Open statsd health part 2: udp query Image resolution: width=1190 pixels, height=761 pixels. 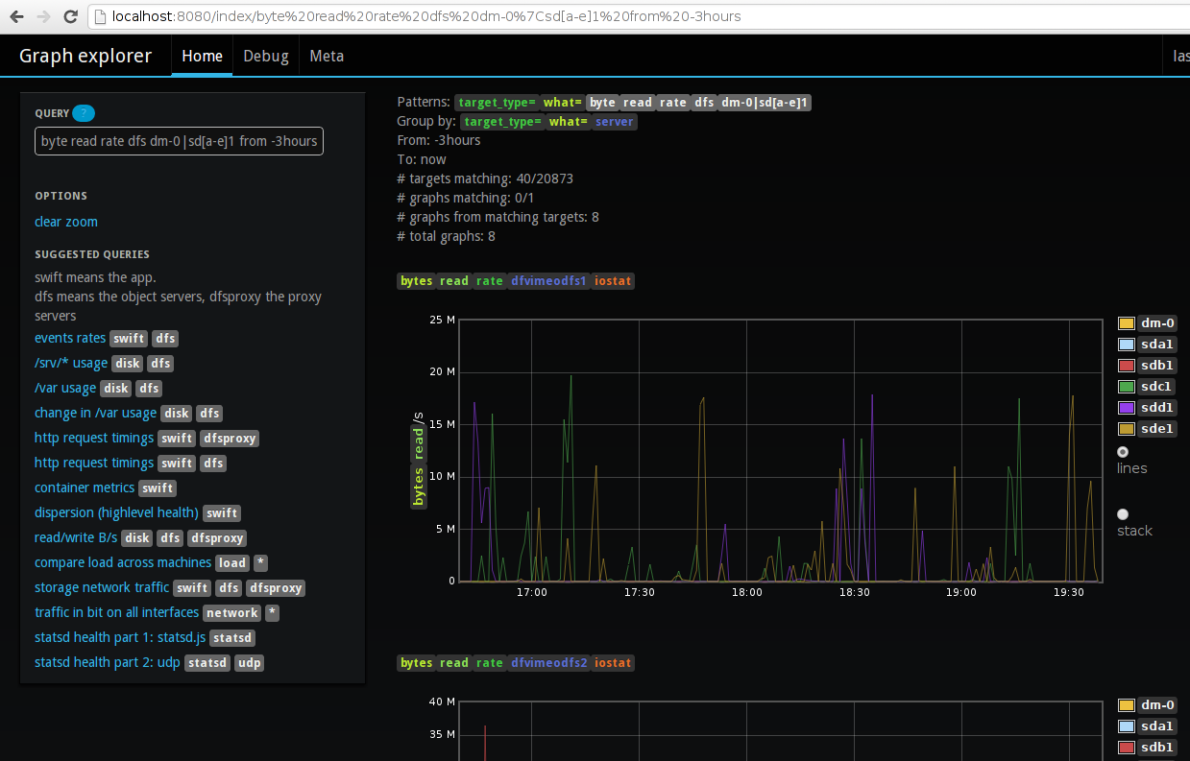point(107,662)
